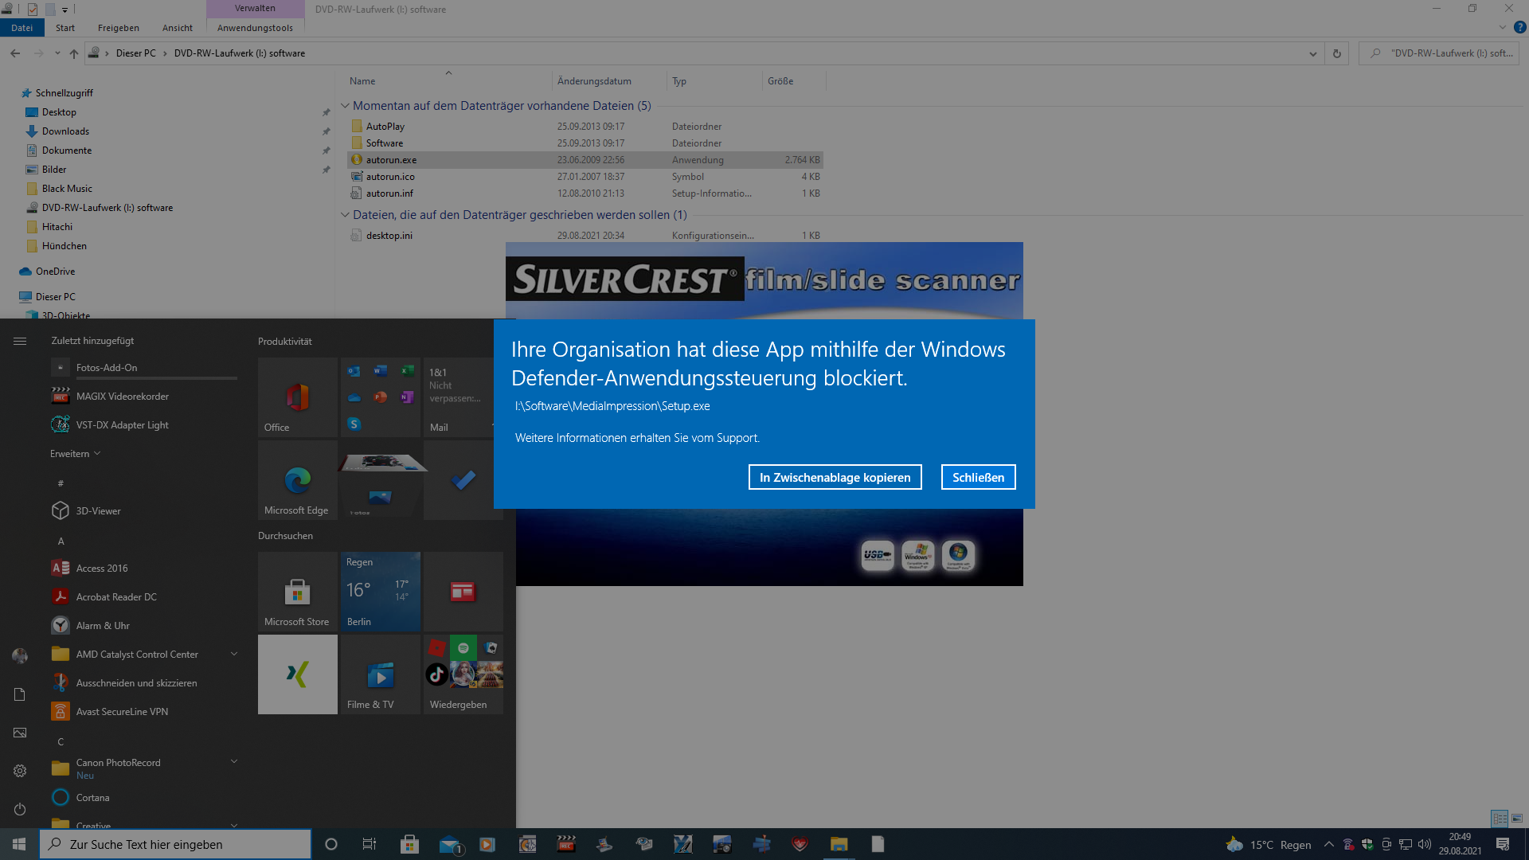The image size is (1529, 860).
Task: Open the address bar history dropdown
Action: [x=1312, y=53]
